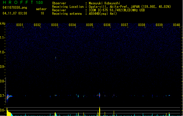The width and height of the screenshot is (183, 116).
Task: Click the 0.8 kHz axis label
Action: pos(2,81)
